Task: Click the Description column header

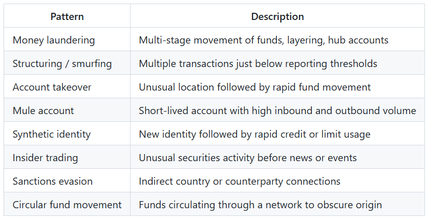Action: [x=277, y=16]
